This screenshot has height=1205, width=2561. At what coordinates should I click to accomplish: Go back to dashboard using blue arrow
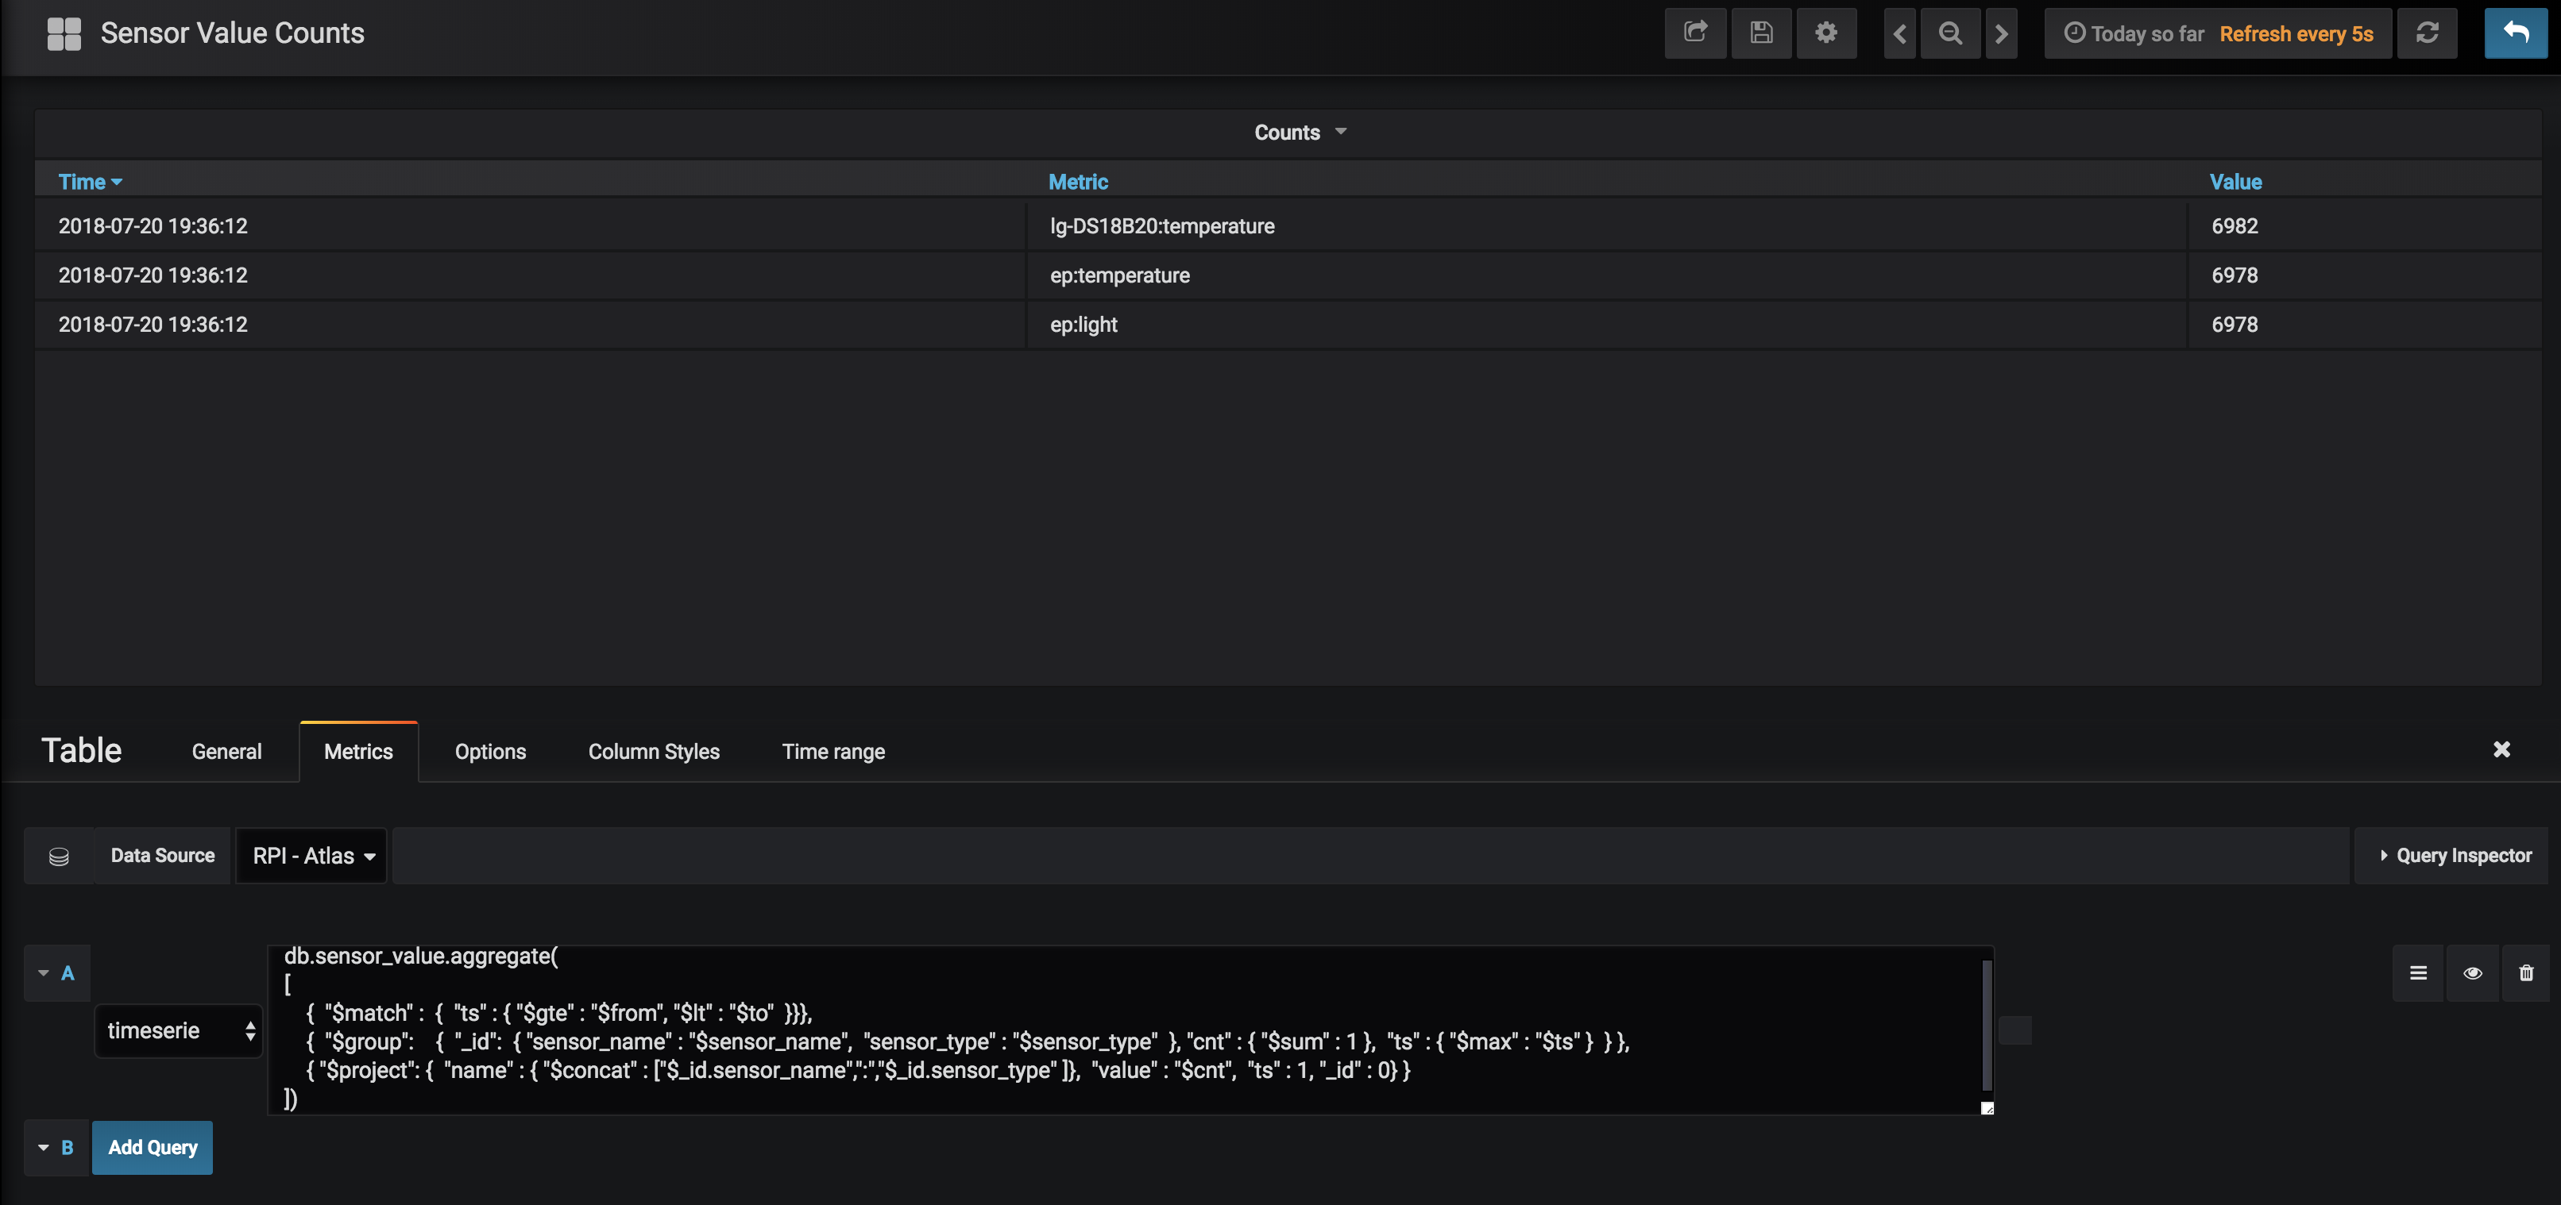coord(2515,33)
